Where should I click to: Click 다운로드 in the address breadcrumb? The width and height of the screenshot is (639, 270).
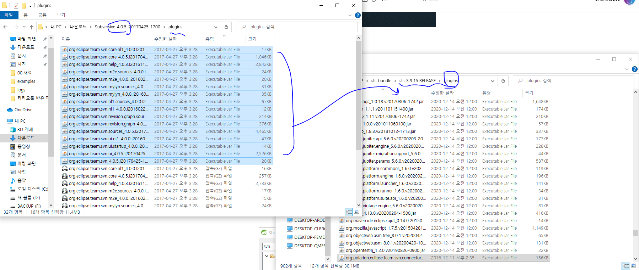pyautogui.click(x=78, y=27)
